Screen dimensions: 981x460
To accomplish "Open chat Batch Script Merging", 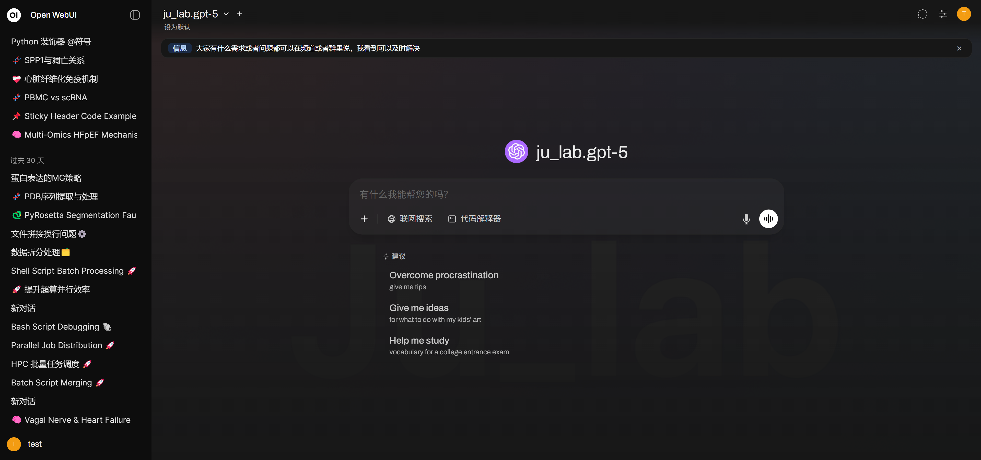I will click(74, 383).
